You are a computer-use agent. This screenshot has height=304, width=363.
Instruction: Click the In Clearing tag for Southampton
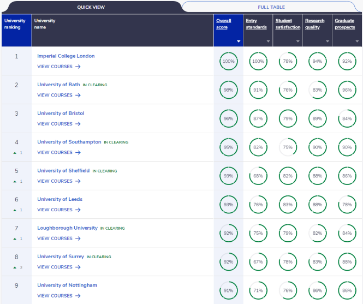(116, 142)
